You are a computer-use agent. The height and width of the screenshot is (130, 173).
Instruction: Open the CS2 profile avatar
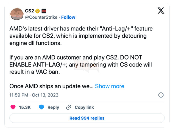pos(16,14)
